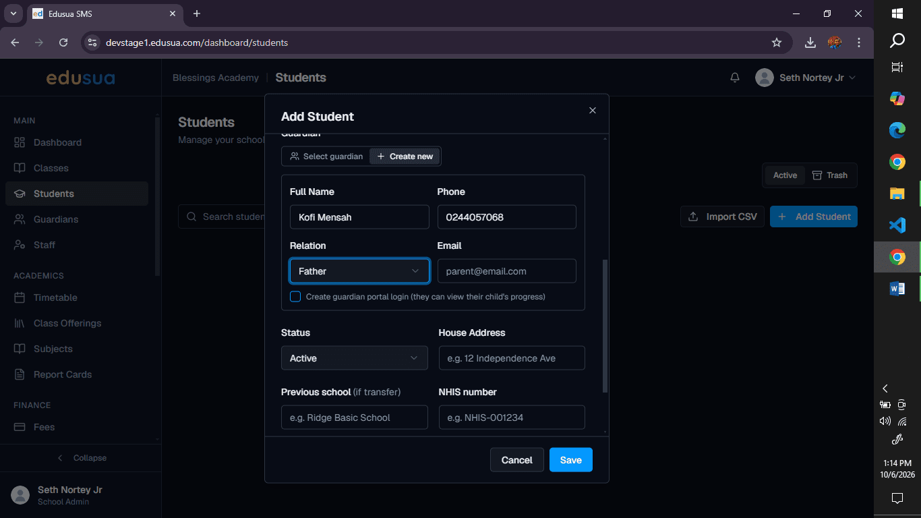Open the notifications bell

(735, 78)
